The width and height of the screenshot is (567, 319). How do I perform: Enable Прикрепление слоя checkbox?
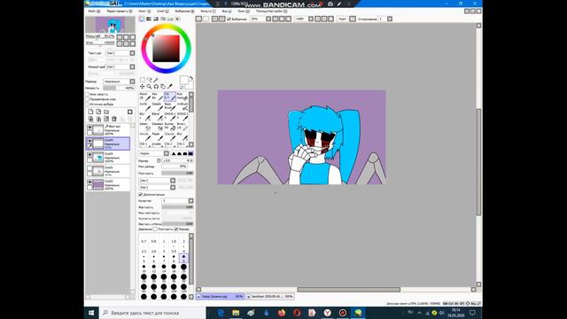[87, 99]
